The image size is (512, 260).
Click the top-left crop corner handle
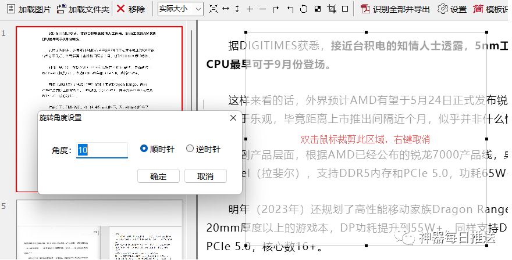click(x=246, y=32)
